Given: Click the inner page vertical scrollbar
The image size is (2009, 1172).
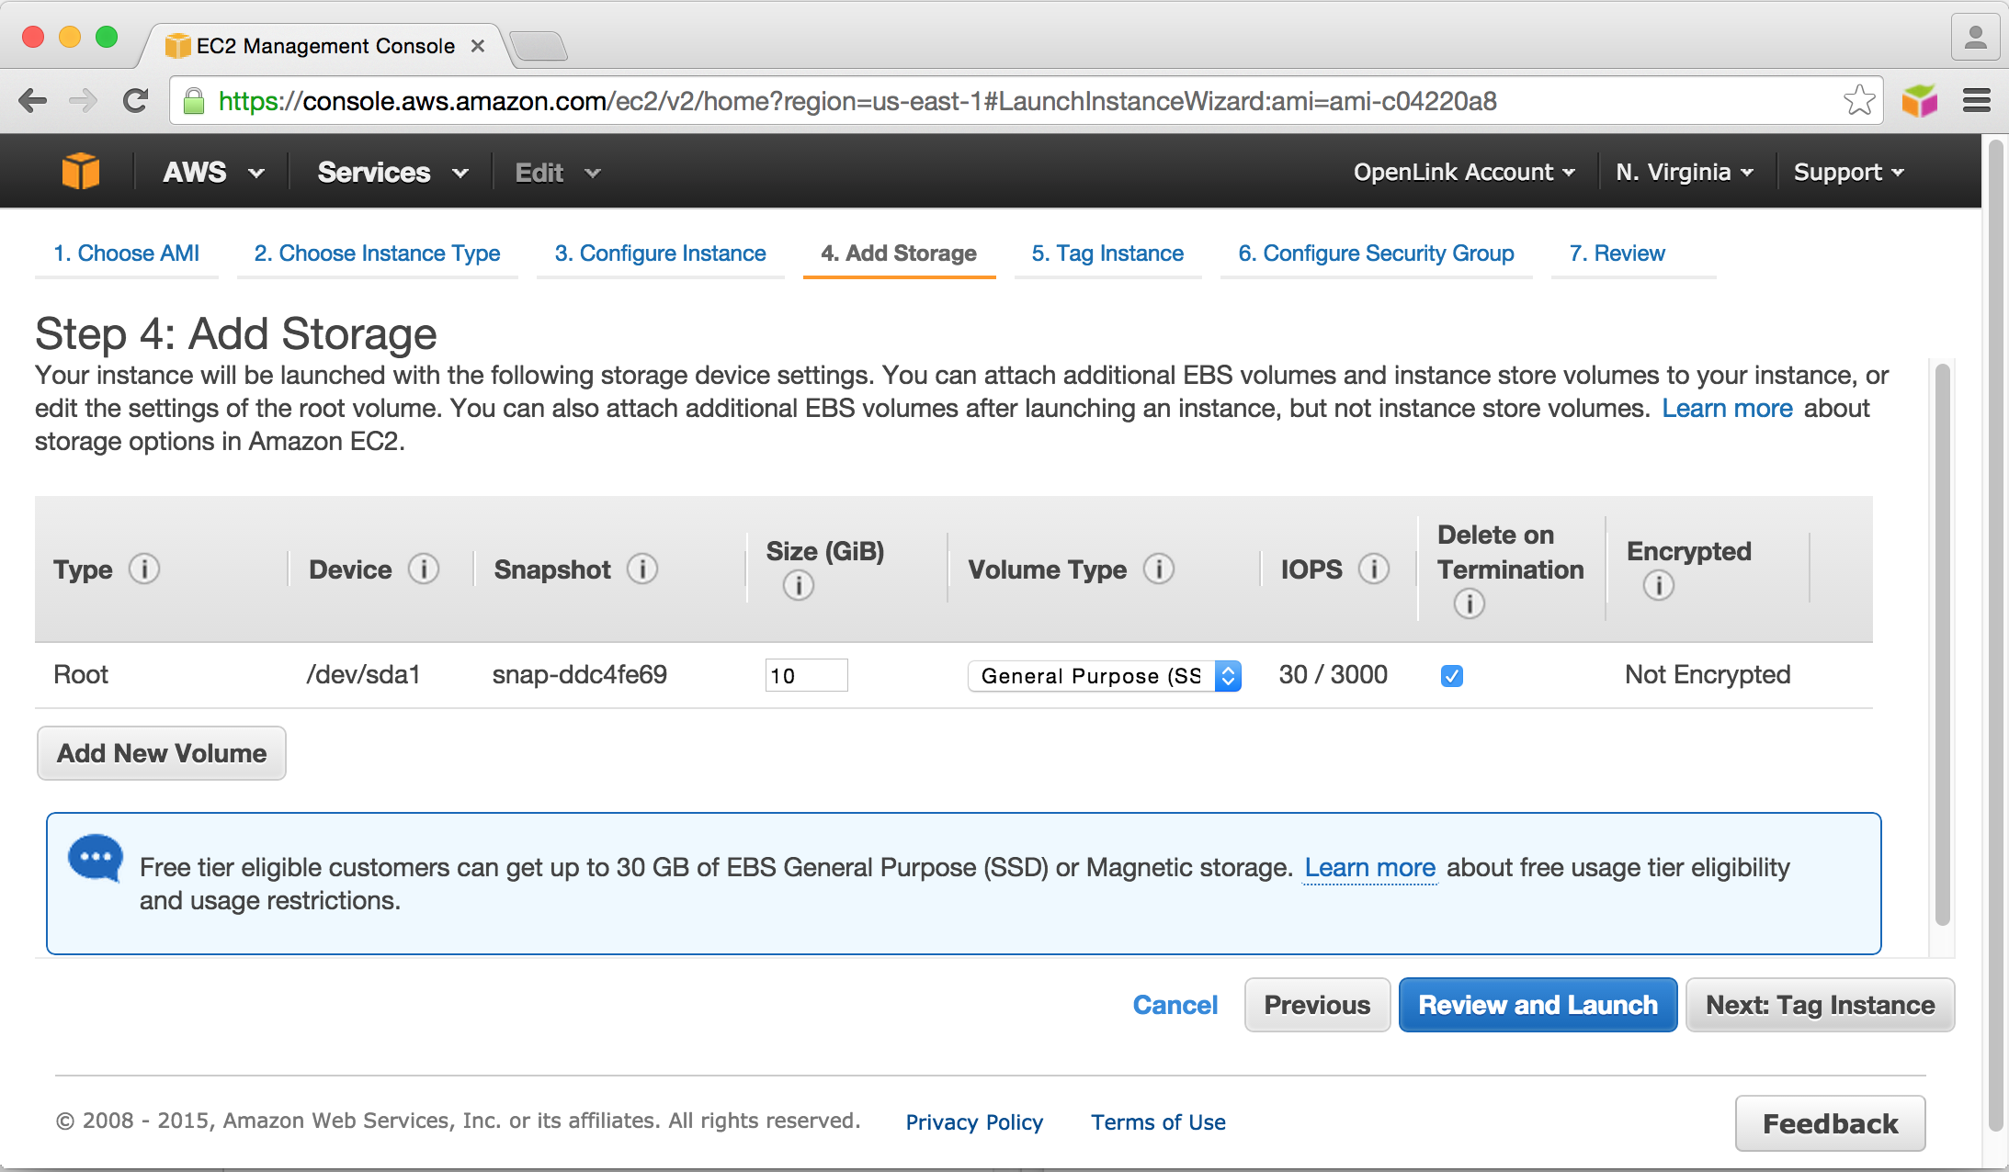Looking at the screenshot, I should [x=1942, y=643].
